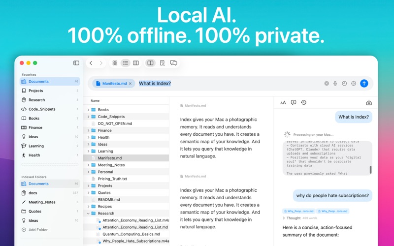This screenshot has height=246, width=394.
Task: Click 'why do people hate subscriptions?' bubble
Action: point(332,195)
